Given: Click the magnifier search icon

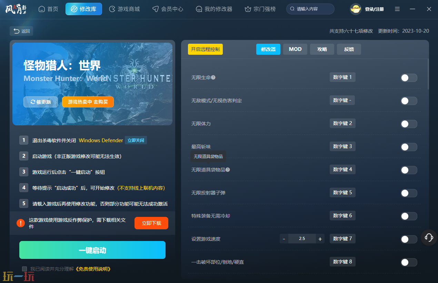Looking at the screenshot, I should pos(292,9).
